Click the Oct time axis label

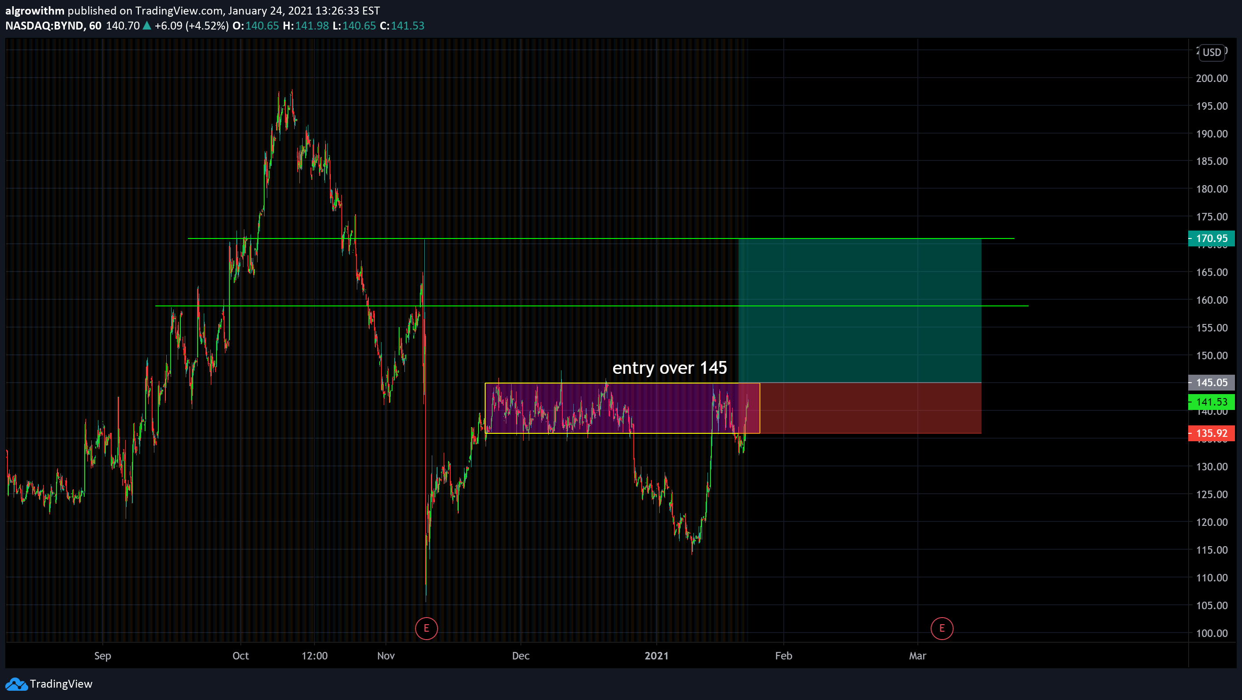[x=240, y=655]
